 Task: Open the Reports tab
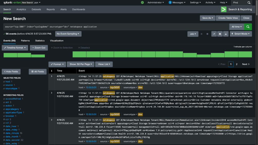50,9
